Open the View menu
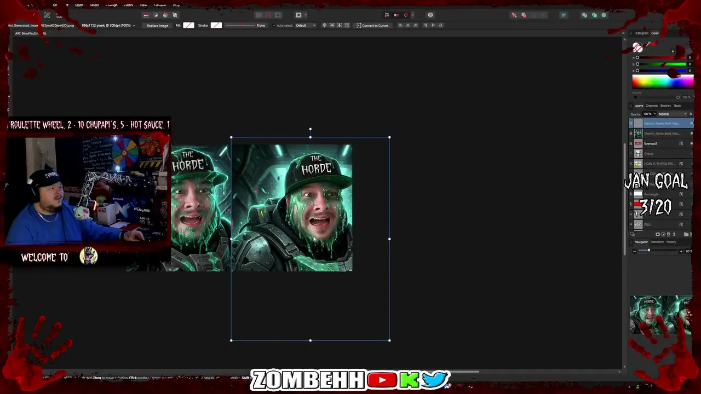Image resolution: width=701 pixels, height=394 pixels. click(143, 5)
